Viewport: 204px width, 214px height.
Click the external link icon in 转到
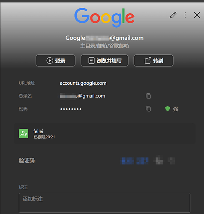pos(148,61)
